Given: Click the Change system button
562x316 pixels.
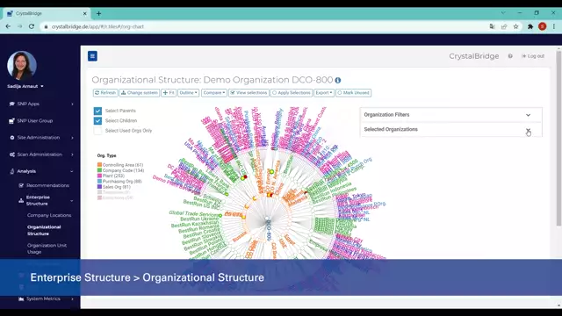Looking at the screenshot, I should click(140, 93).
